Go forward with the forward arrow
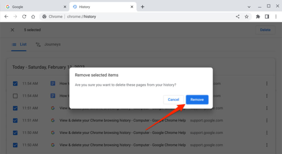 click(15, 16)
